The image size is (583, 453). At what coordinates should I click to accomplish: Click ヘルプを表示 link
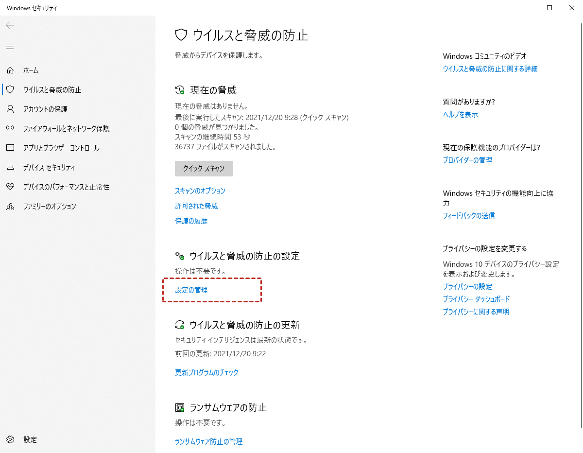pos(461,115)
